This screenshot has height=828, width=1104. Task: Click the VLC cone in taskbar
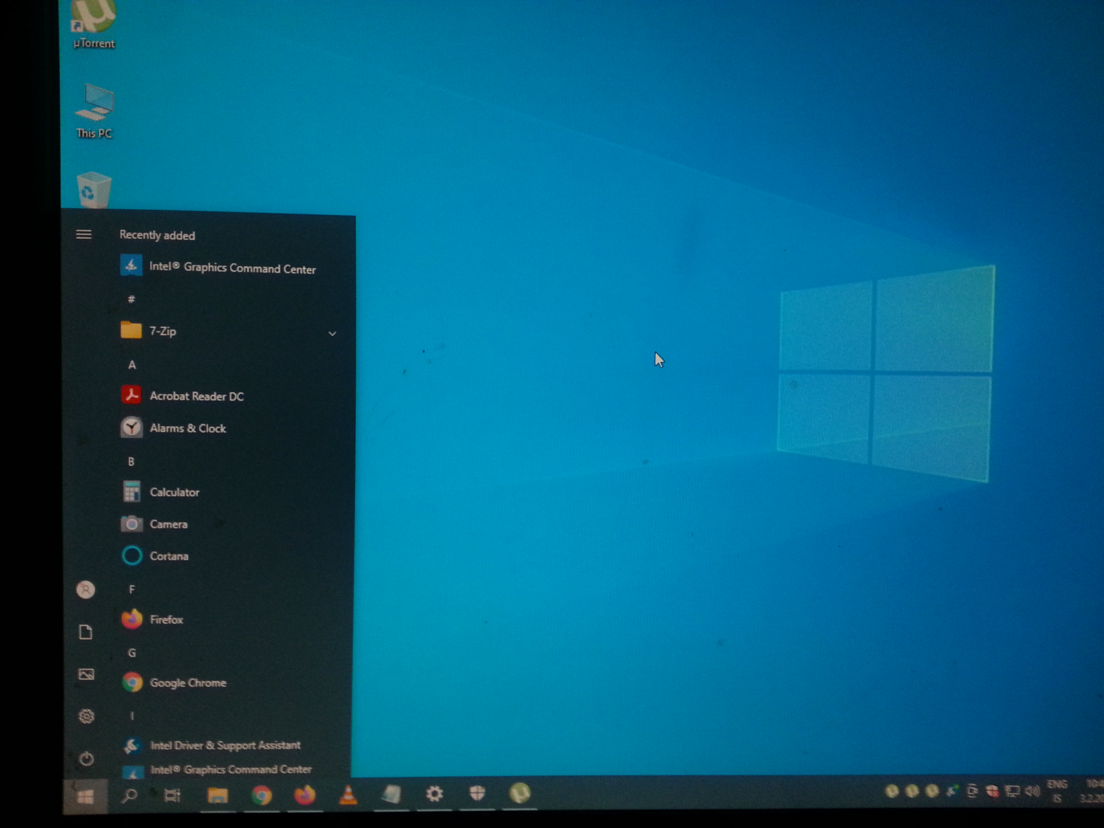point(348,795)
